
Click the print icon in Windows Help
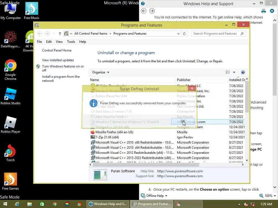click(263, 11)
